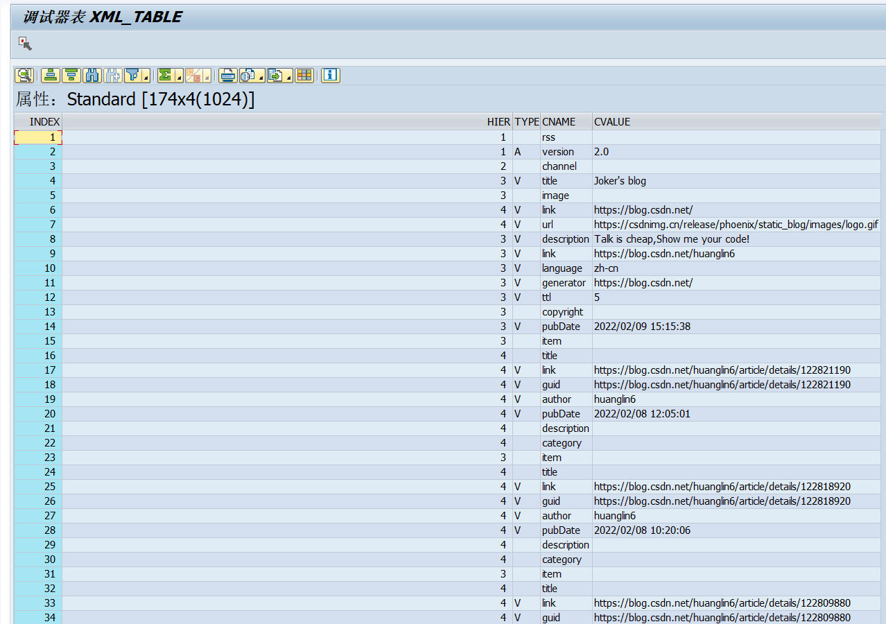Click the Export toolbar icon
The height and width of the screenshot is (624, 886).
[276, 75]
